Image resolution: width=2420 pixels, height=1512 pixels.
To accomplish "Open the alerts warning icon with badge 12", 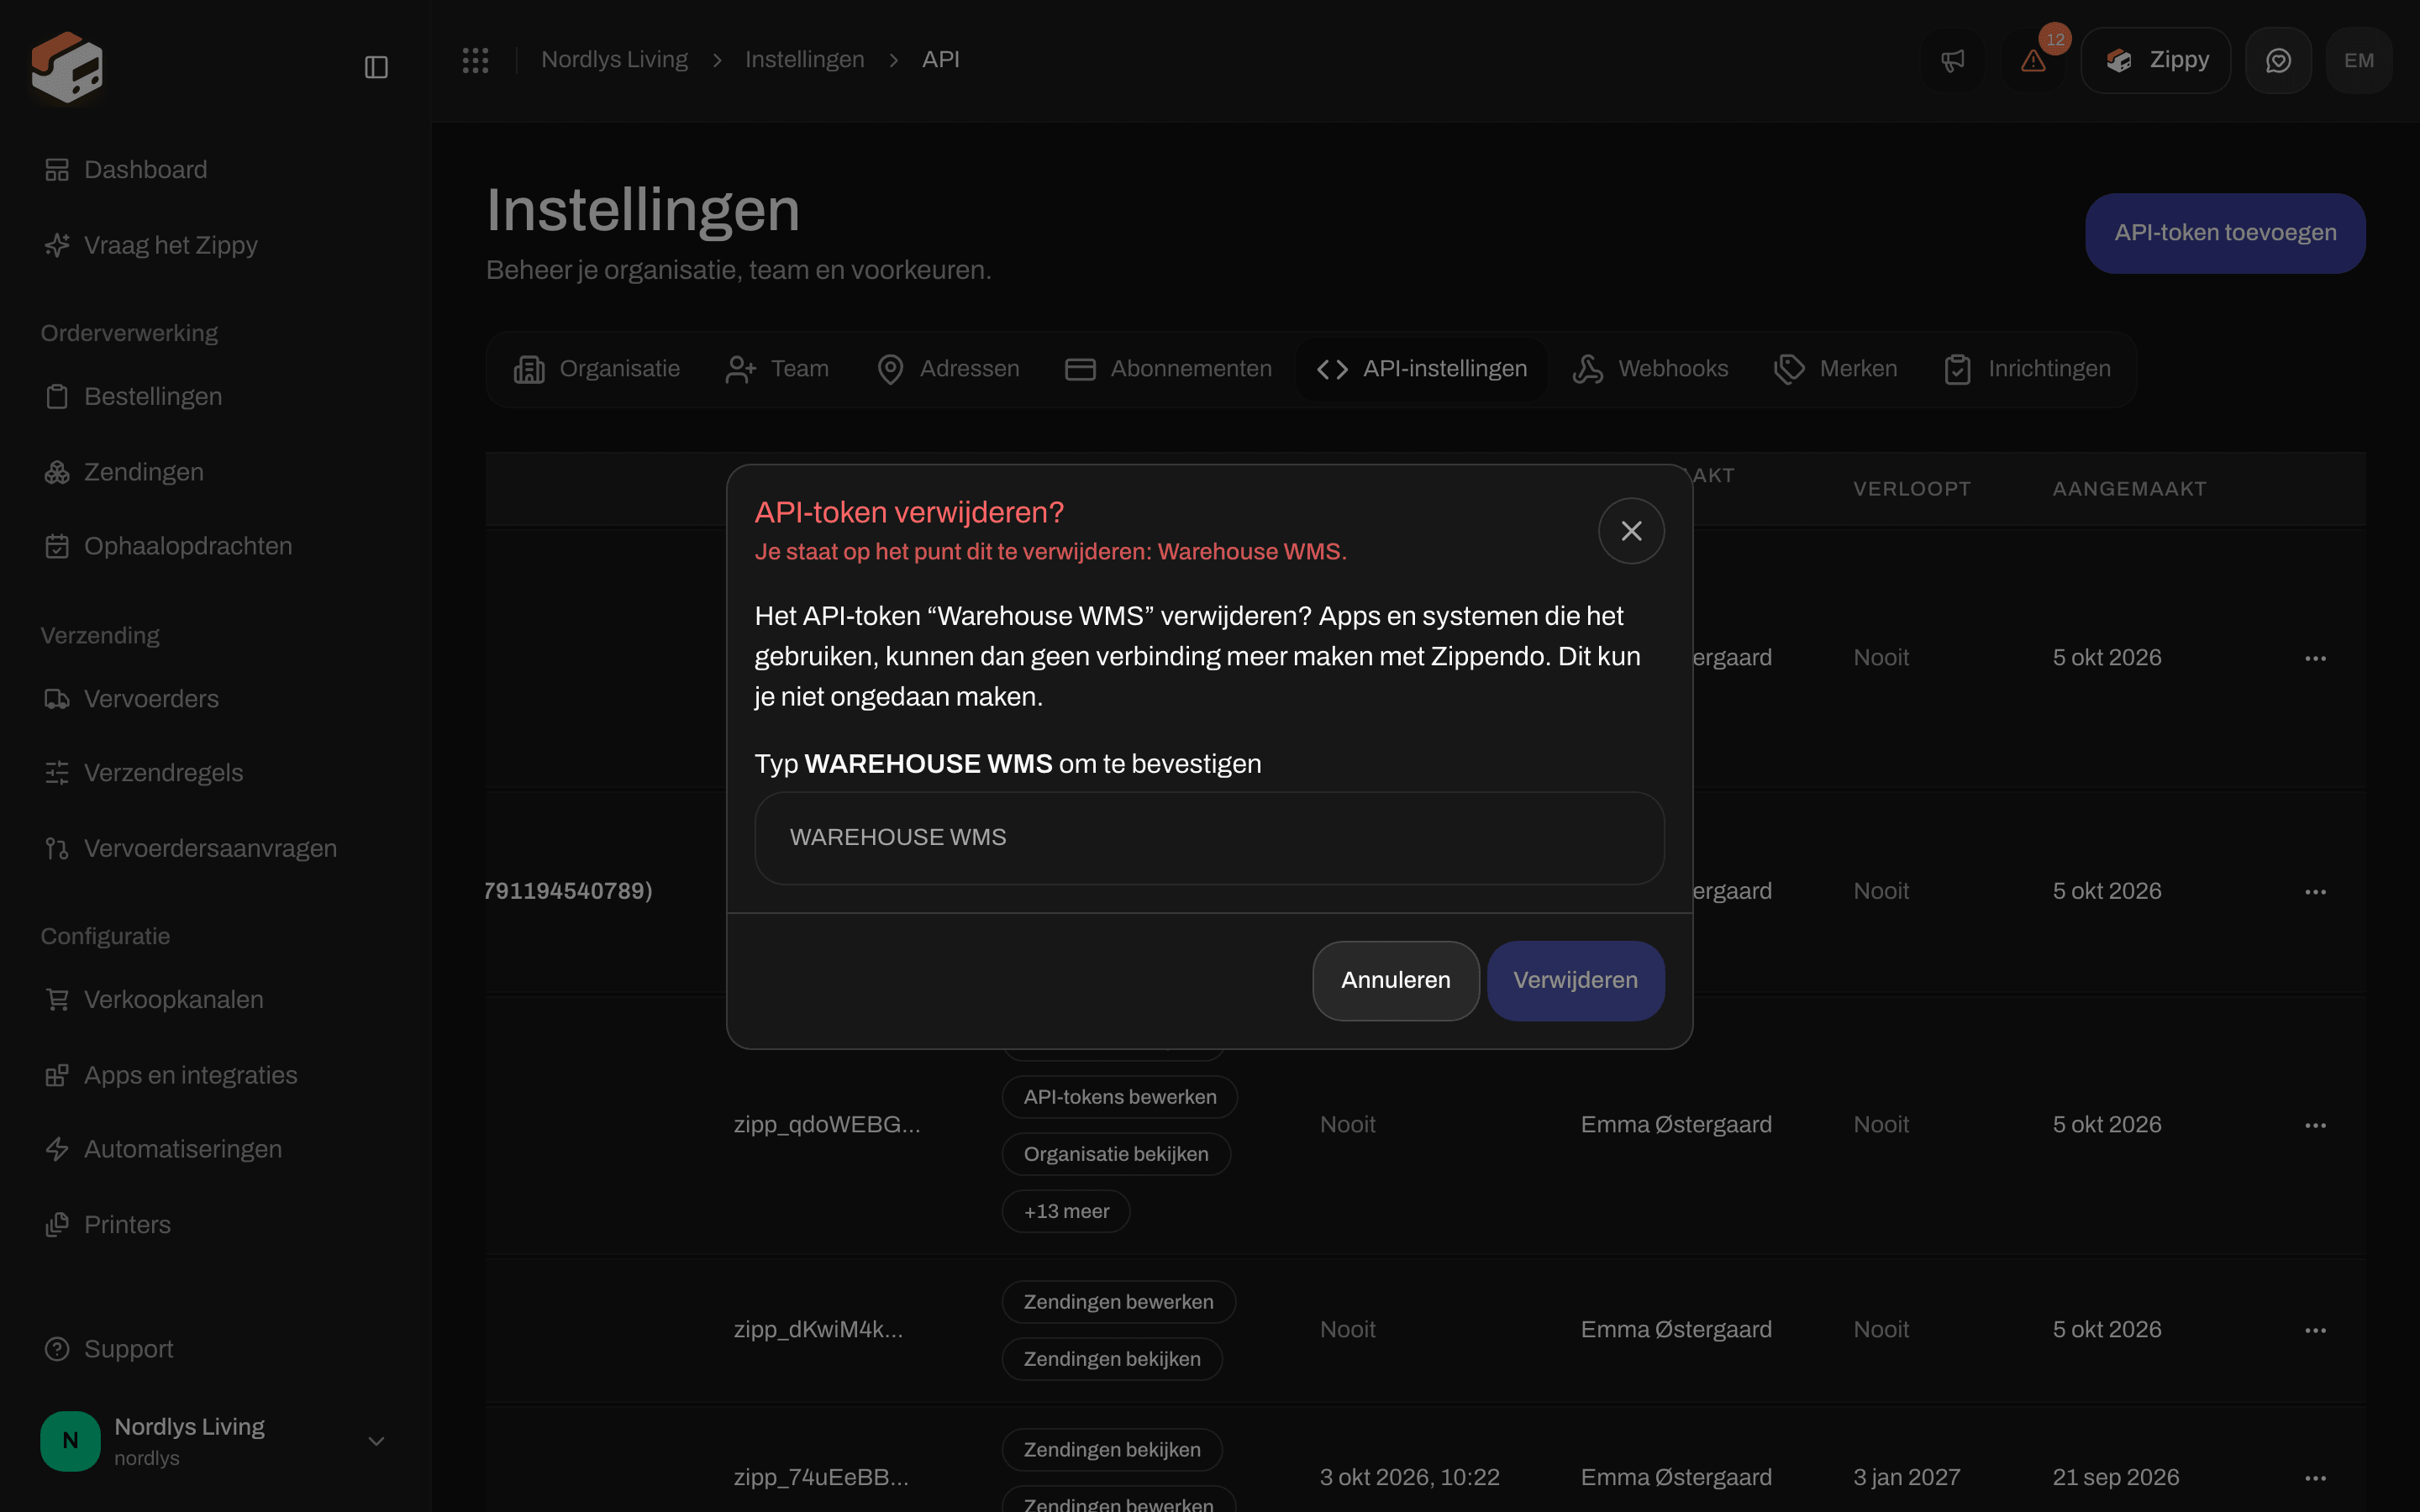I will (2033, 60).
